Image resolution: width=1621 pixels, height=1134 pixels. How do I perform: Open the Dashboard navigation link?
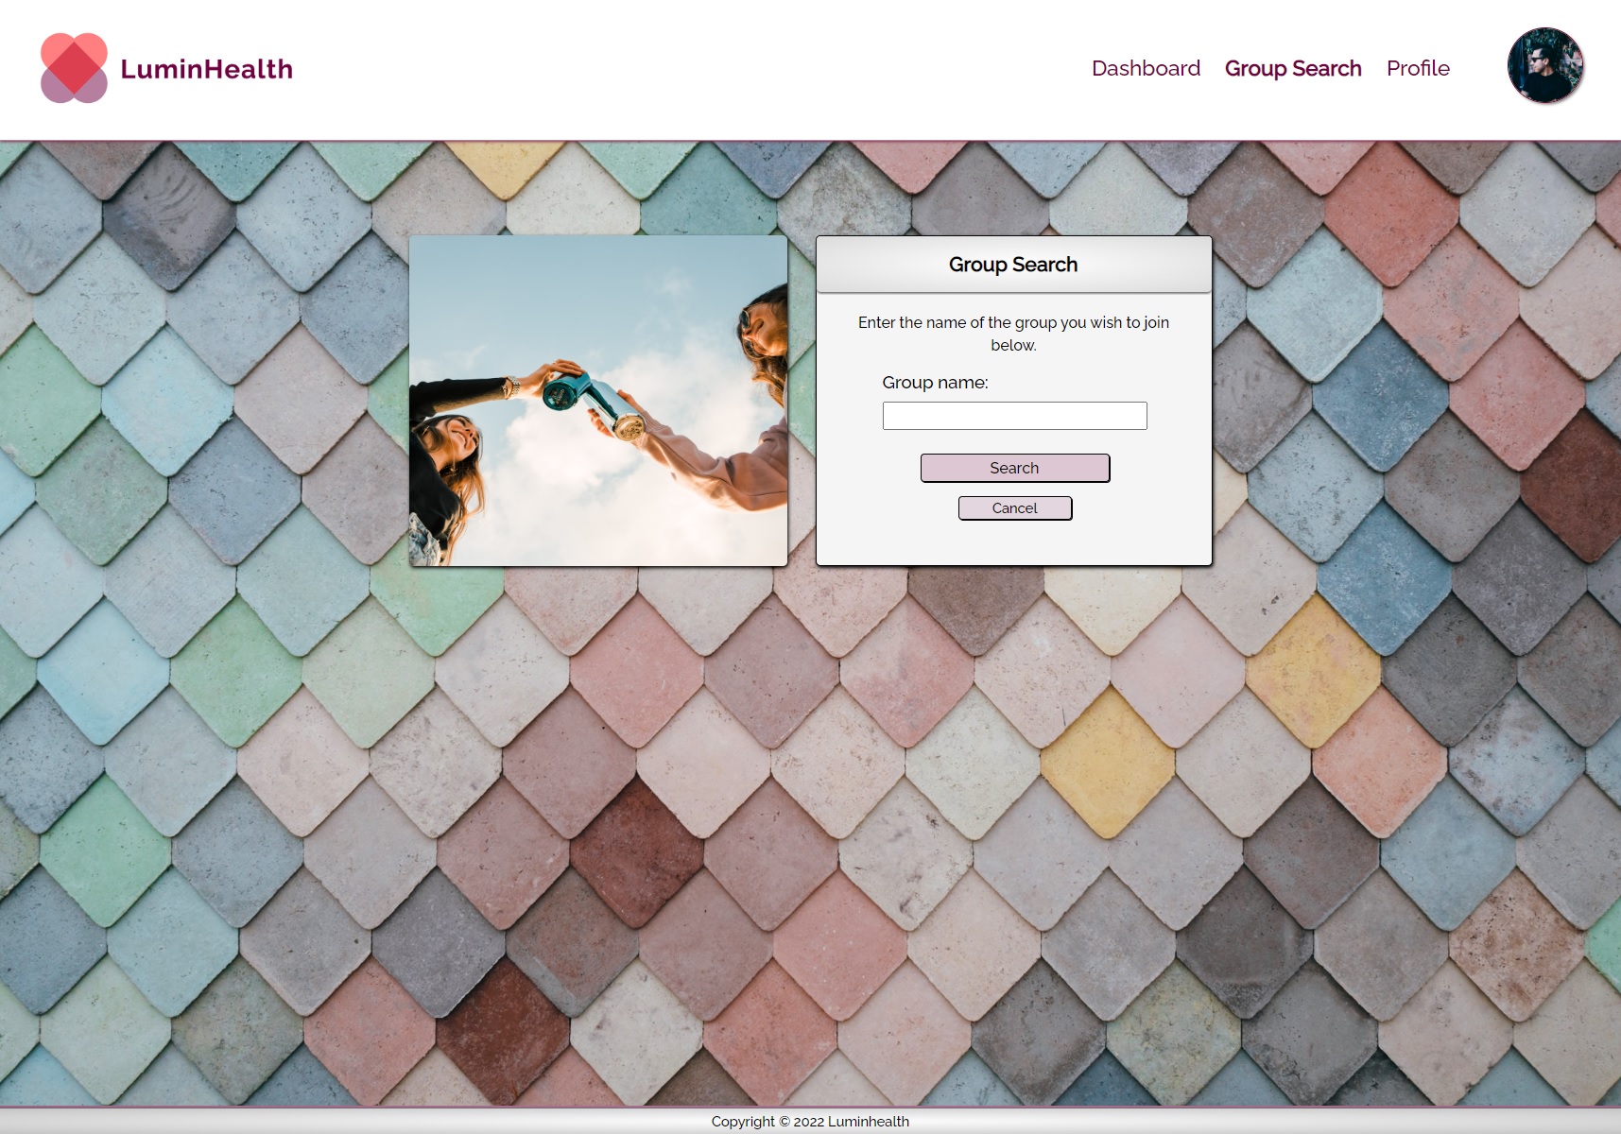tap(1146, 68)
